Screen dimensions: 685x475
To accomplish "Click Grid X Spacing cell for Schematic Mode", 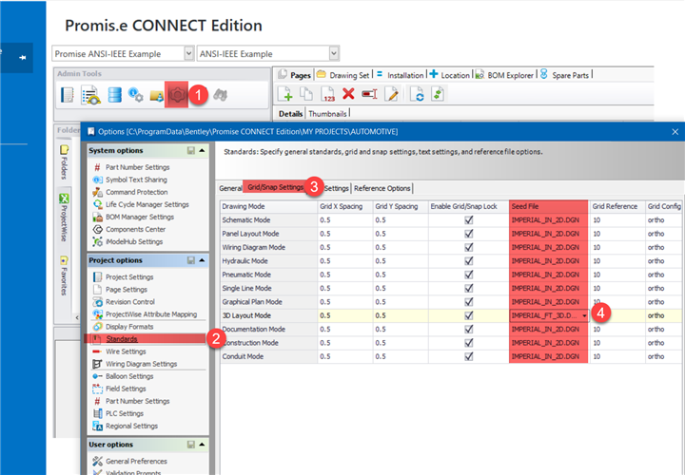I will point(345,220).
